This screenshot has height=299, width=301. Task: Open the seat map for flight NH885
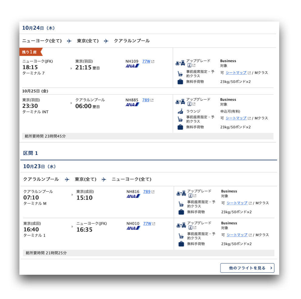click(x=236, y=118)
